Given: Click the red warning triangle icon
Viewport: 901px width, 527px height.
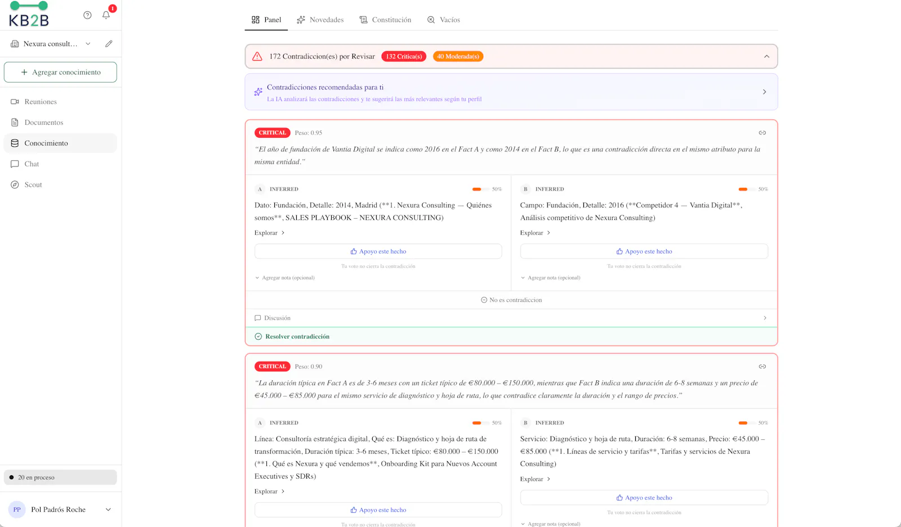Looking at the screenshot, I should 257,56.
